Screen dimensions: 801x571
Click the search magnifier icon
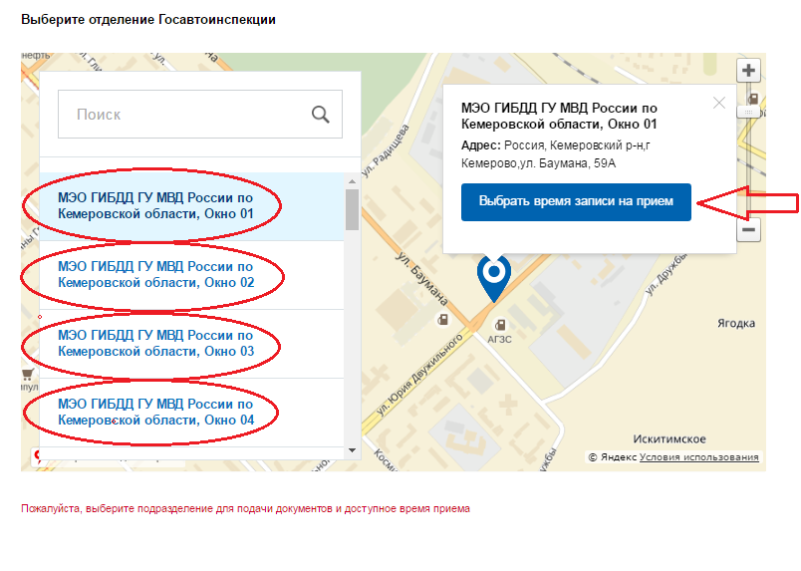pos(320,115)
